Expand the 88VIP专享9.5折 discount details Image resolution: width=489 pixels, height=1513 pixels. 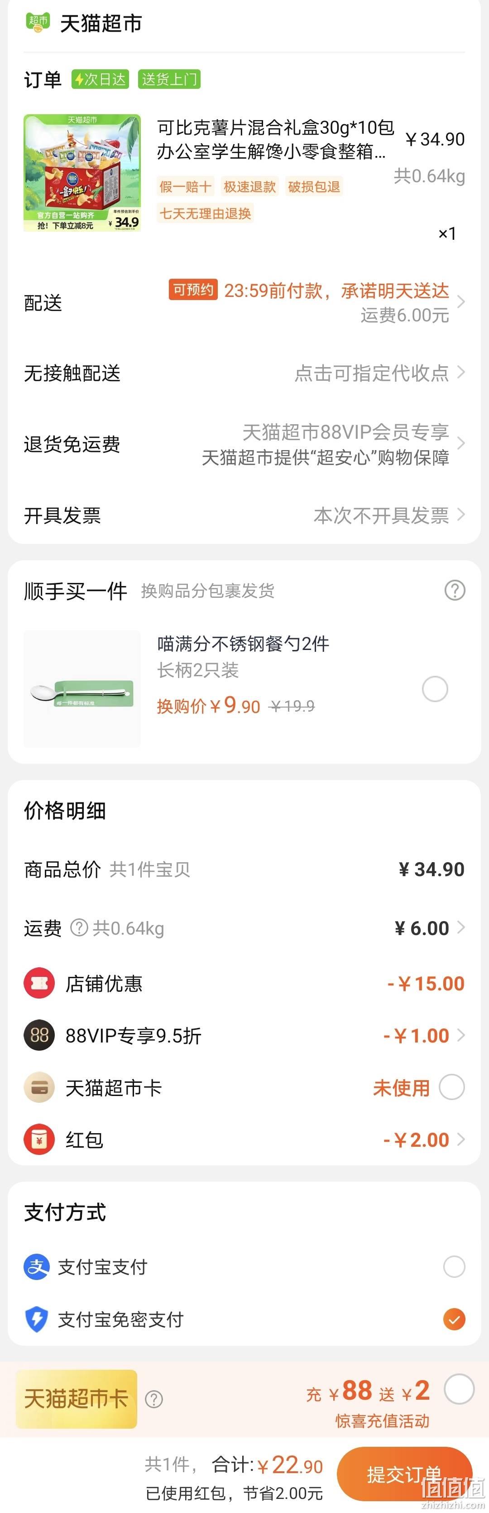pyautogui.click(x=244, y=1036)
